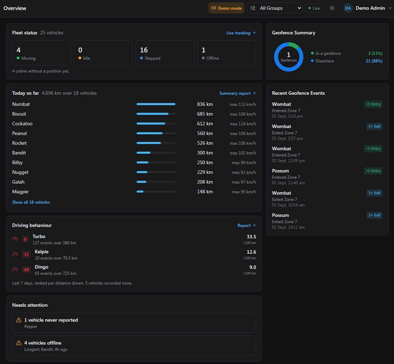This screenshot has width=394, height=364.
Task: Click the Live status indicator
Action: [x=314, y=8]
